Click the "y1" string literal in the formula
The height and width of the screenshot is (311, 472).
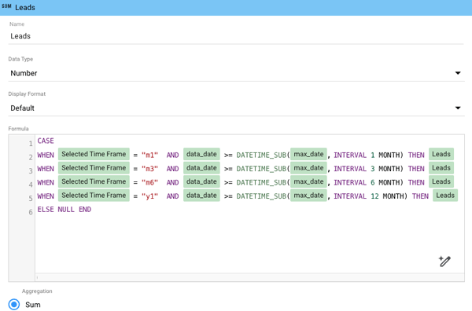pyautogui.click(x=149, y=196)
